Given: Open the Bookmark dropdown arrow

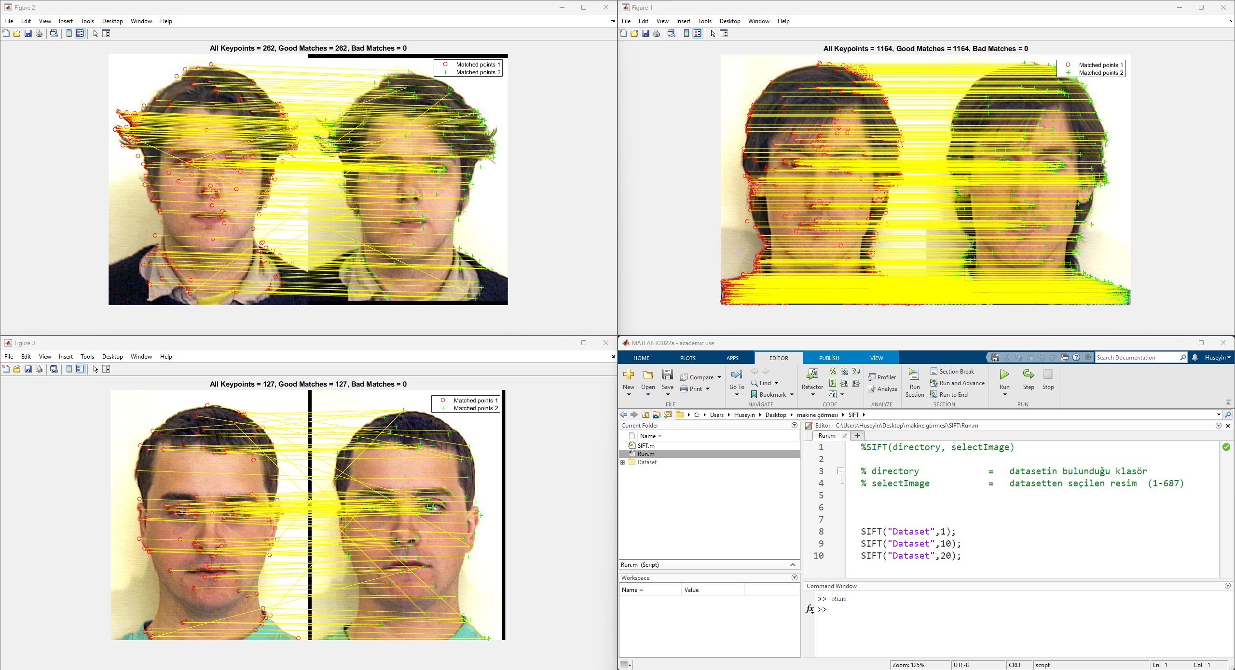Looking at the screenshot, I should (792, 395).
